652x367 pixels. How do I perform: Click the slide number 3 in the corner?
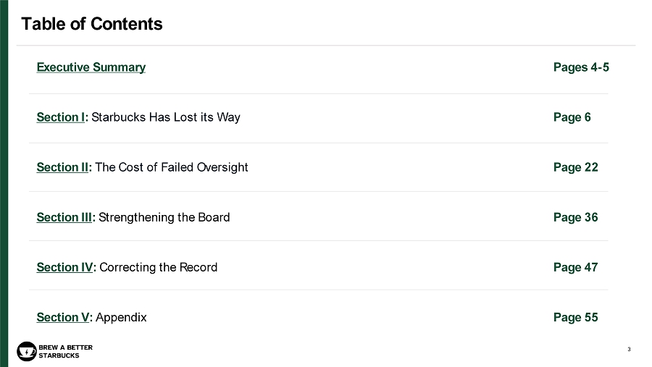[x=629, y=350]
